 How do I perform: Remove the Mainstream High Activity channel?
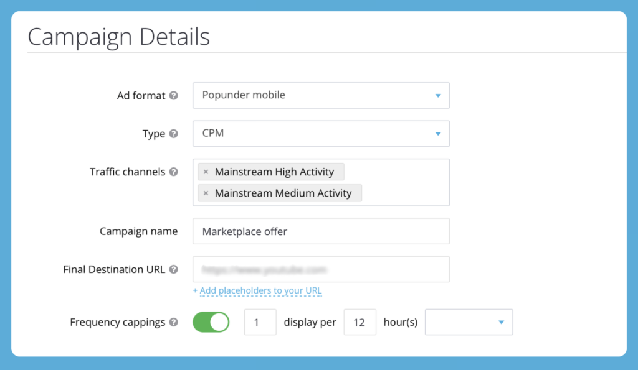pos(206,172)
